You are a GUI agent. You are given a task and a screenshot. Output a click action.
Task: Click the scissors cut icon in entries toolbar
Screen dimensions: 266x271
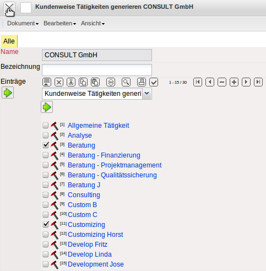pyautogui.click(x=71, y=82)
